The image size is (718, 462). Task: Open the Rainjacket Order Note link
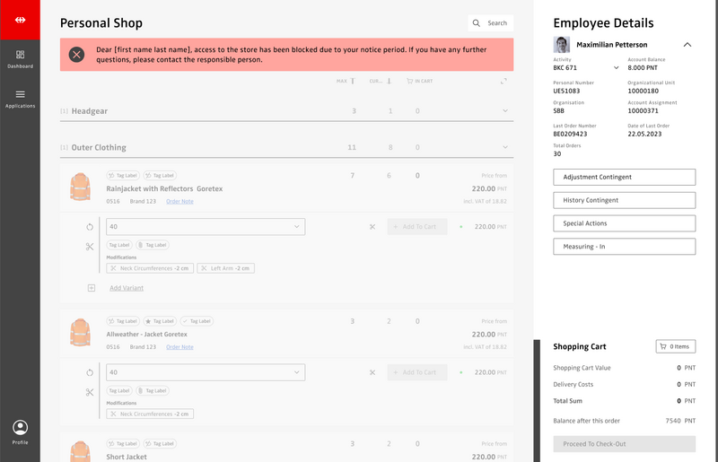[x=179, y=202]
